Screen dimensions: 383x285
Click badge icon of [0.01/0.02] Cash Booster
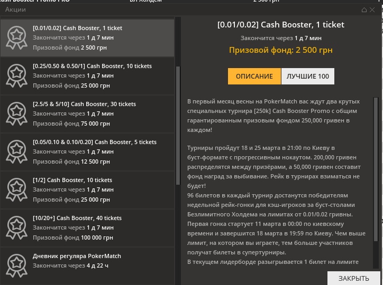coord(16,38)
